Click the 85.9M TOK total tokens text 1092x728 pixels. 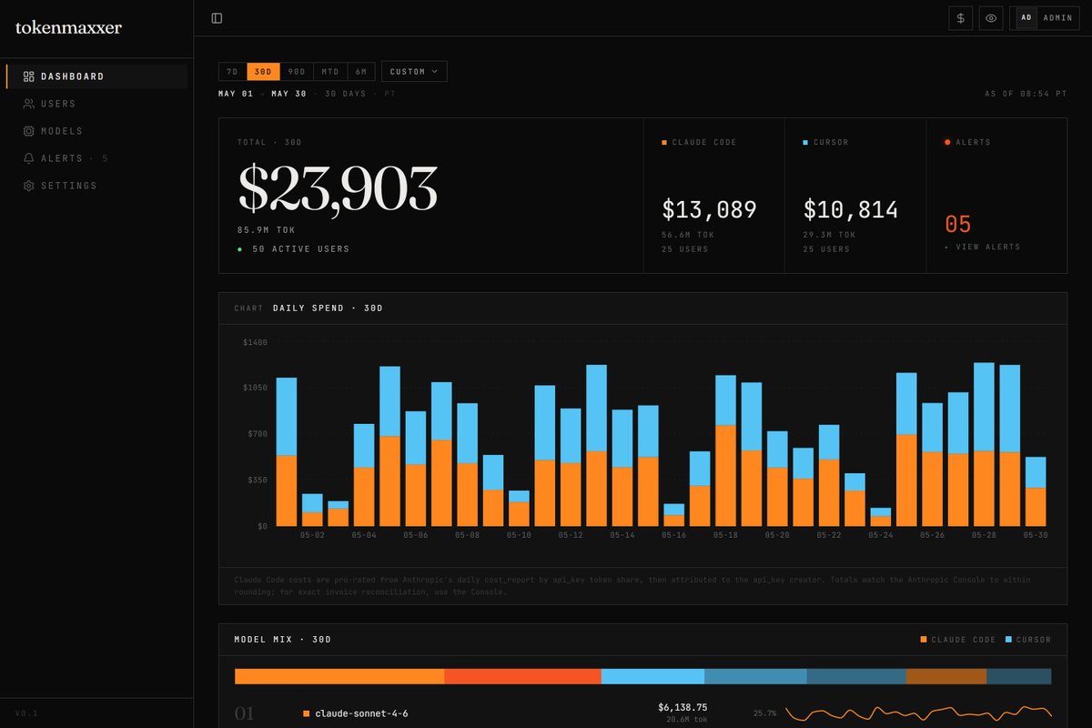267,230
